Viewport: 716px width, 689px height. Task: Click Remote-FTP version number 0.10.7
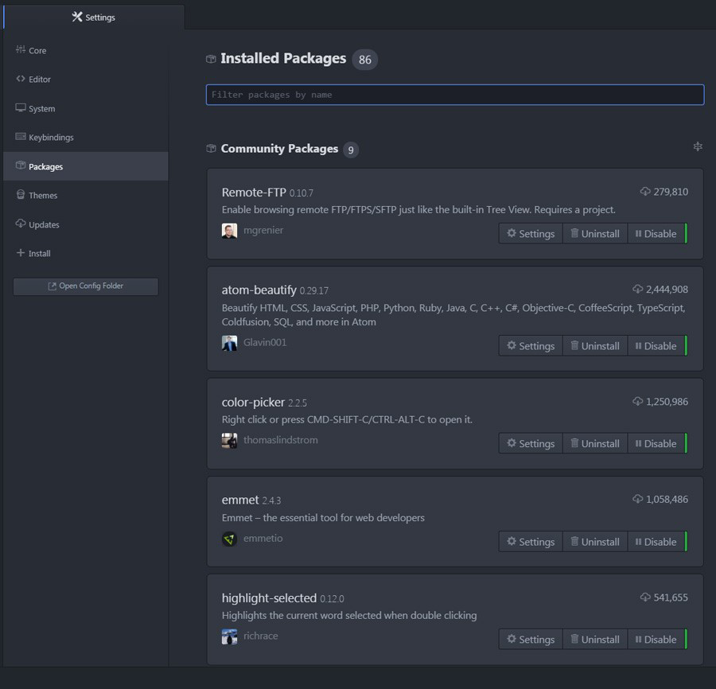[302, 193]
